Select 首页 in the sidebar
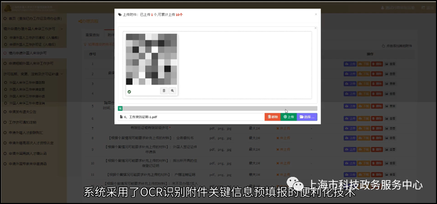Image resolution: width=437 pixels, height=204 pixels. (33, 19)
